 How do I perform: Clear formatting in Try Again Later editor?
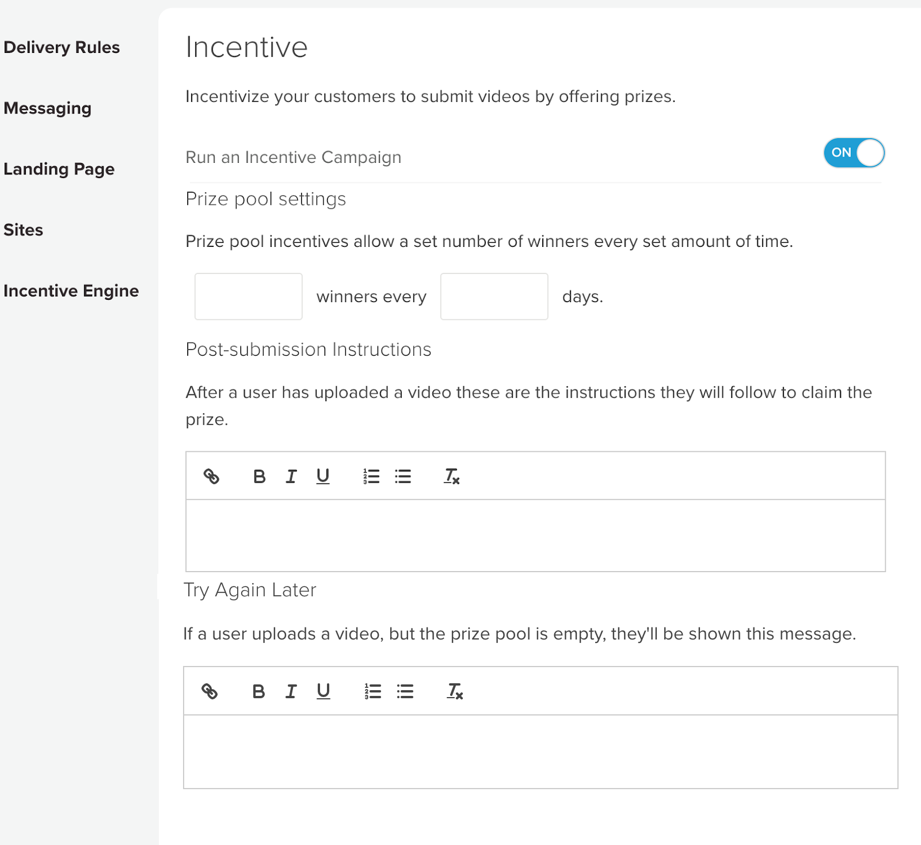point(455,691)
